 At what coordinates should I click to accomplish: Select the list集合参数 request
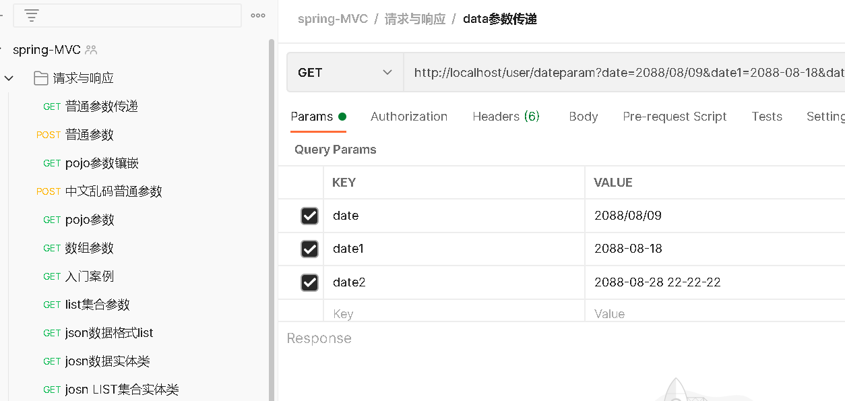pyautogui.click(x=97, y=305)
